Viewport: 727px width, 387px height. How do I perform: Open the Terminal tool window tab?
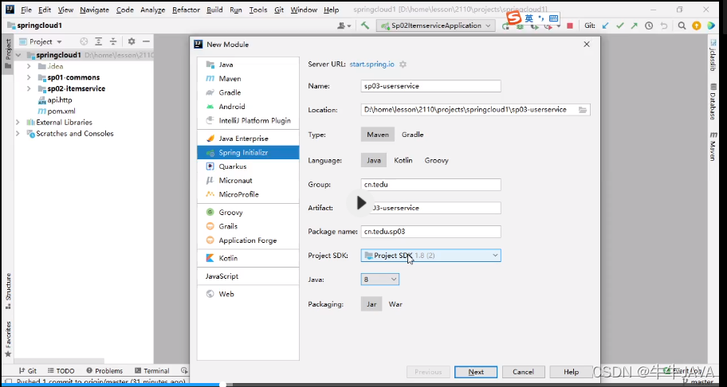coord(151,371)
